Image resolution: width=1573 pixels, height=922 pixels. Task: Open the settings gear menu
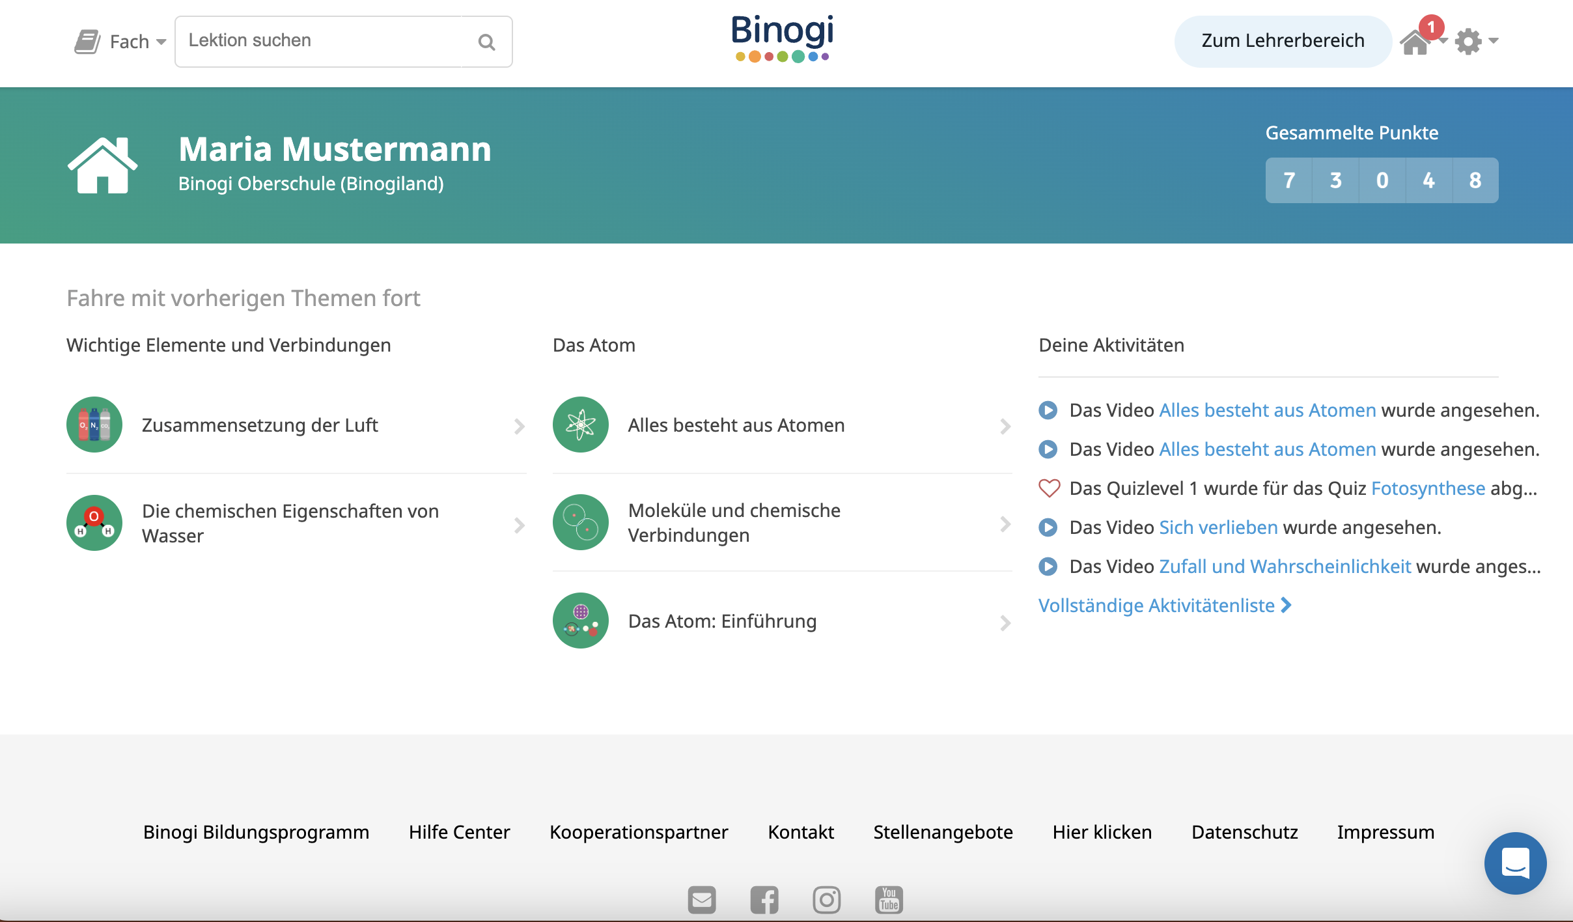1469,42
